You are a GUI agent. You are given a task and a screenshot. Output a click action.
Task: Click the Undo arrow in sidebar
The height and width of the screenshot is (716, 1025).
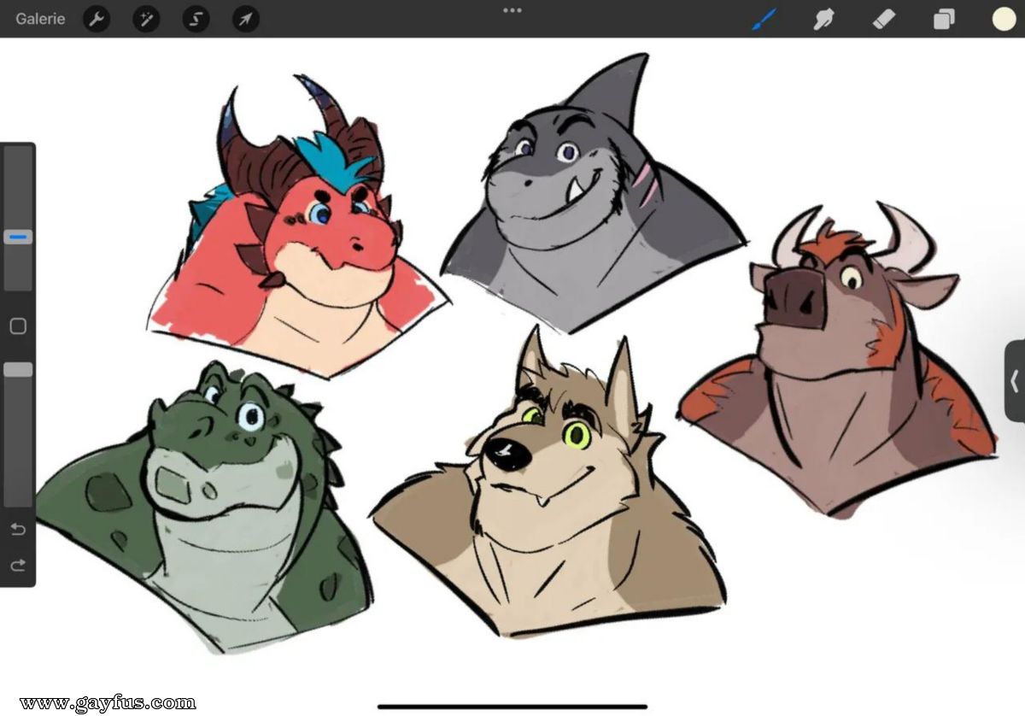[x=18, y=530]
